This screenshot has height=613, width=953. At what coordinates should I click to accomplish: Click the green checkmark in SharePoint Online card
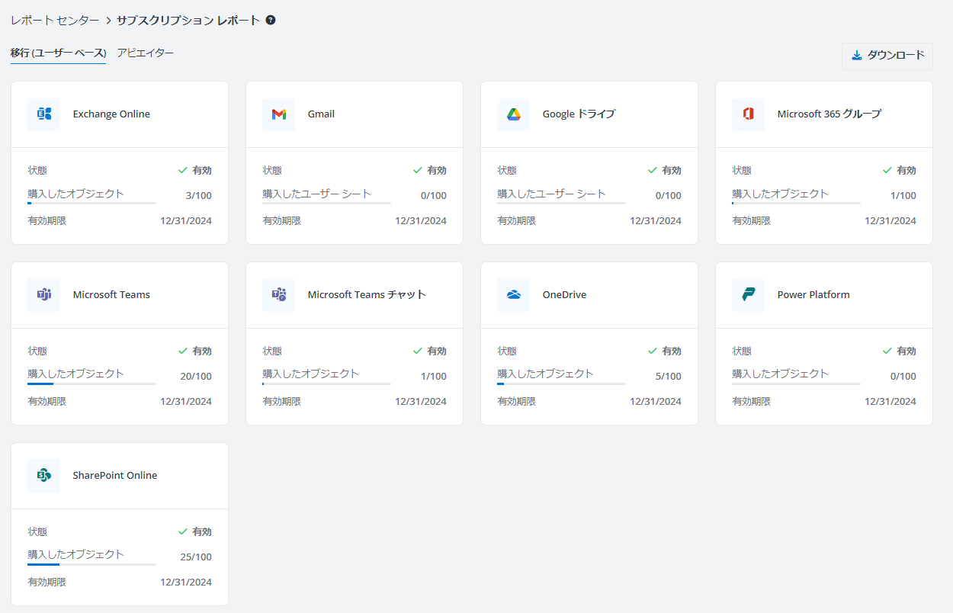click(183, 531)
